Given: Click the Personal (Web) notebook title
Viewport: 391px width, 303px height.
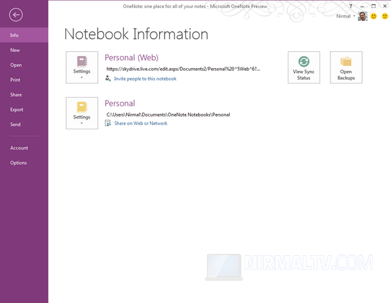Looking at the screenshot, I should tap(131, 57).
